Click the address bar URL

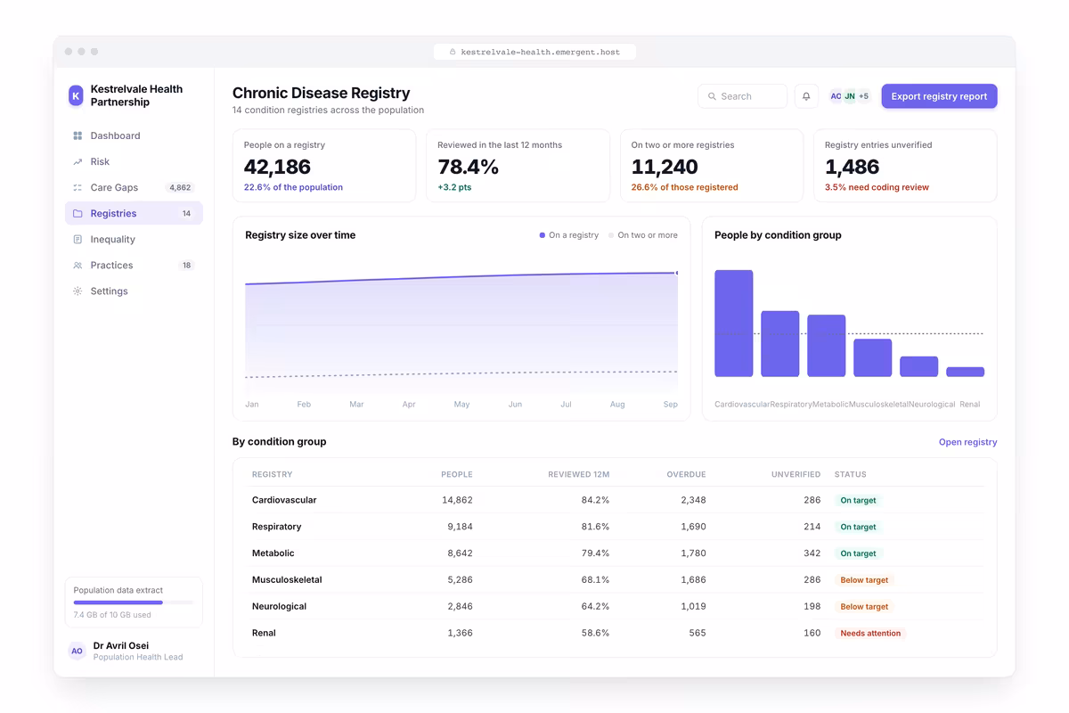coord(540,52)
